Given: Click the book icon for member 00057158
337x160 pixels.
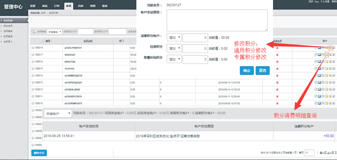Looking at the screenshot, I should (319, 61).
